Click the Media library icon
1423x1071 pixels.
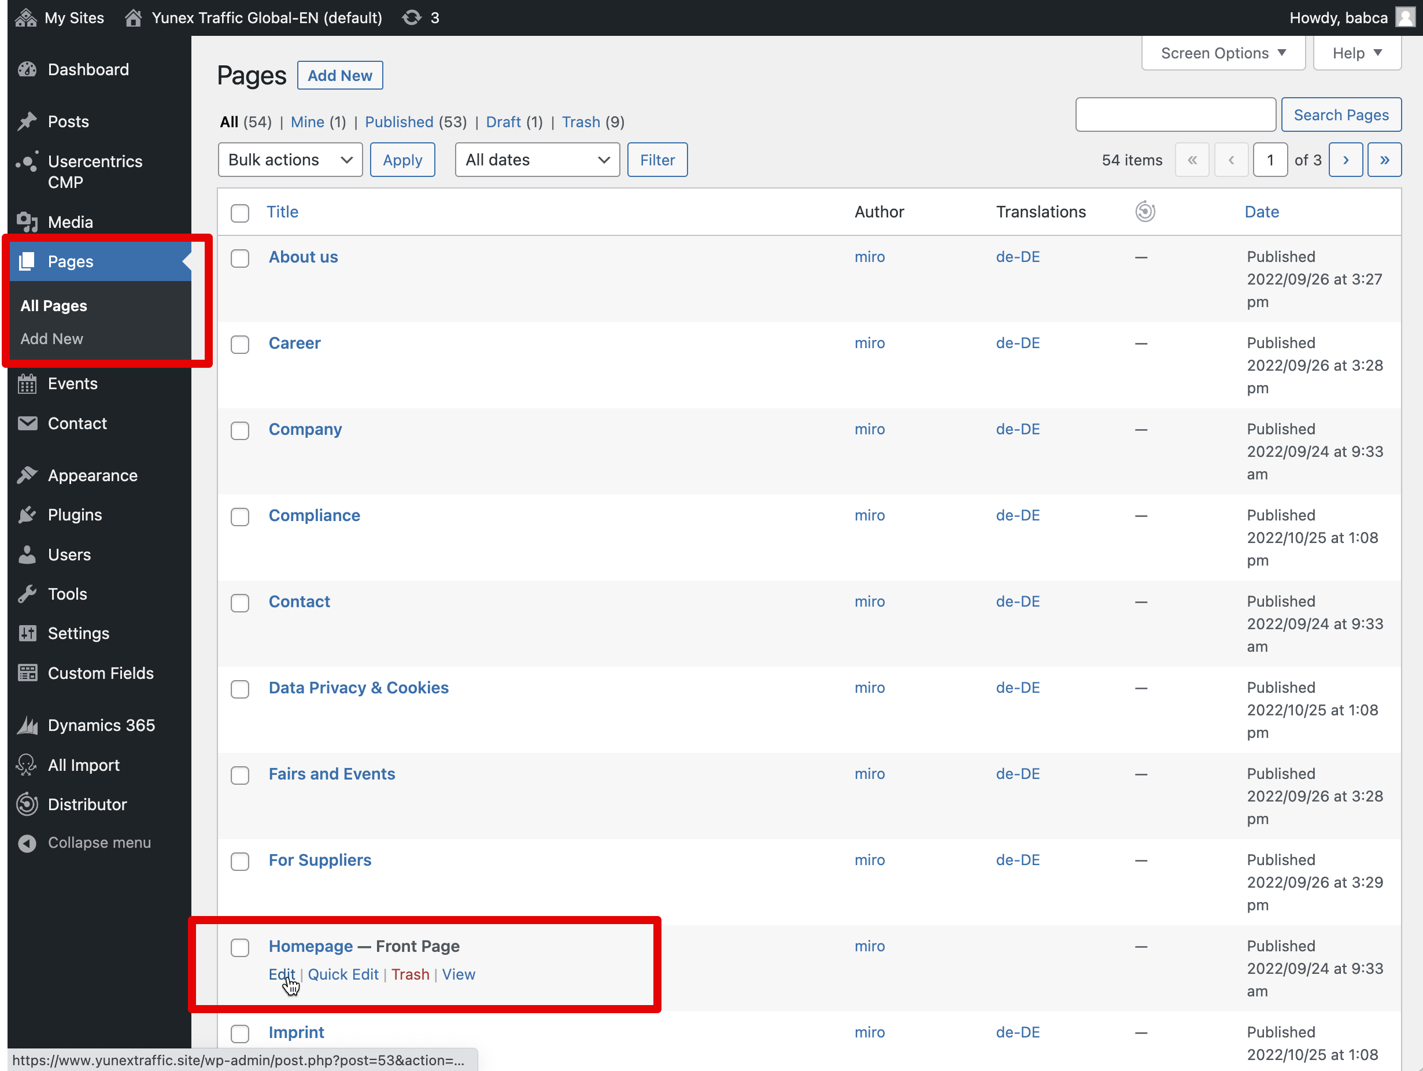27,222
